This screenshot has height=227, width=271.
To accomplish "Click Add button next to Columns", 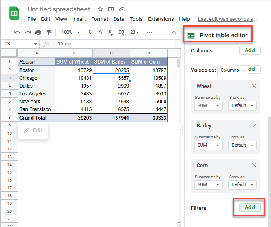I will pos(250,50).
